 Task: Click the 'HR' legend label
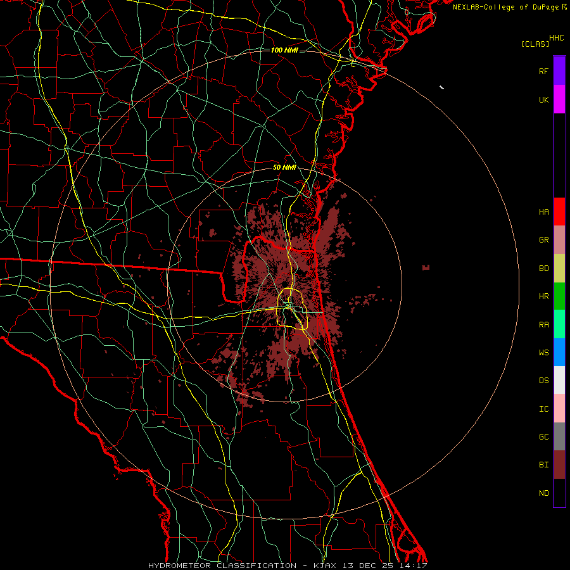543,296
